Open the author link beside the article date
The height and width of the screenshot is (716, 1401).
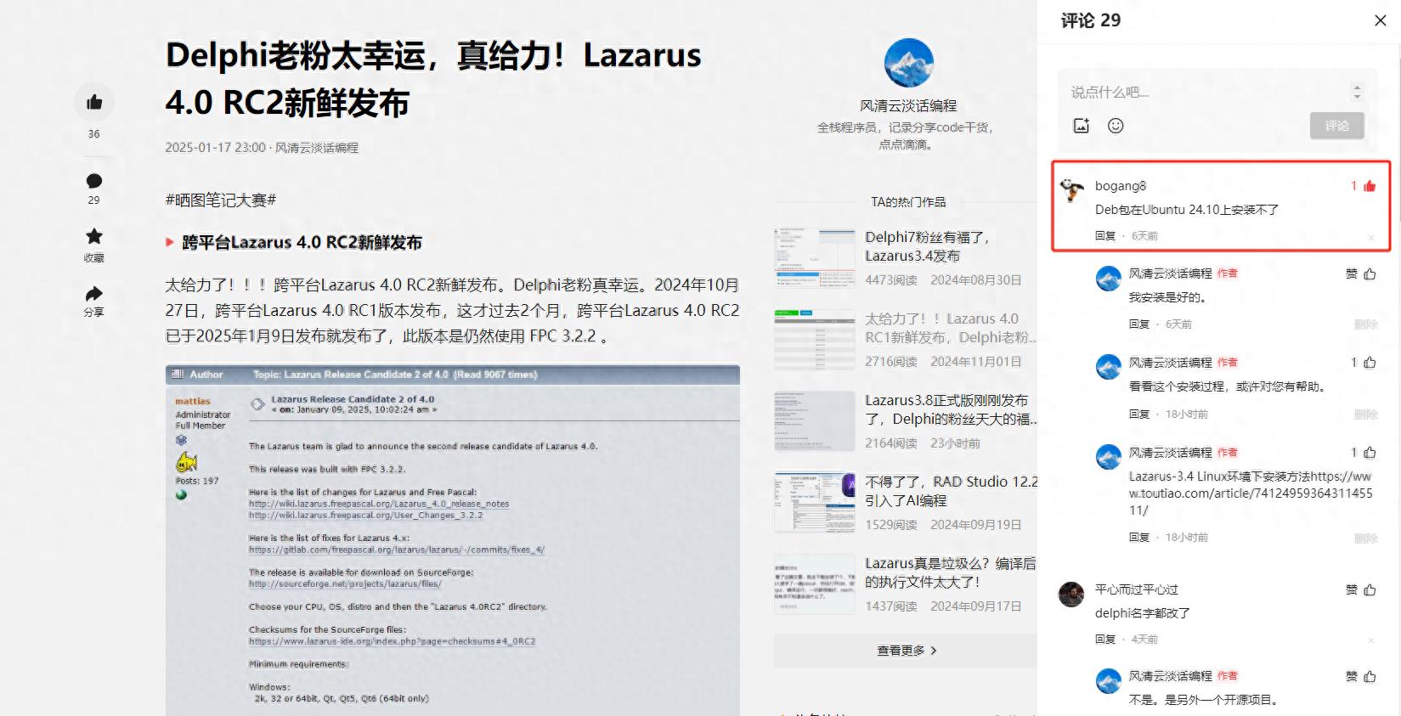(316, 148)
